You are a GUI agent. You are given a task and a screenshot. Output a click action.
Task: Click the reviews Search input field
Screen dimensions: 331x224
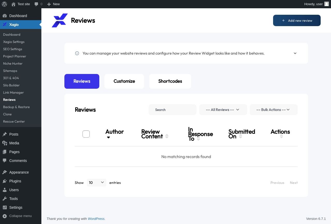click(x=172, y=110)
